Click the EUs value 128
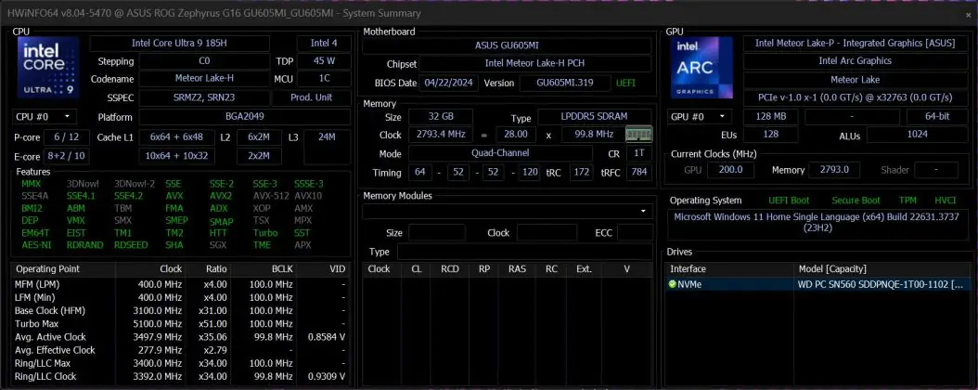Screen dimensions: 978x390 pos(770,135)
